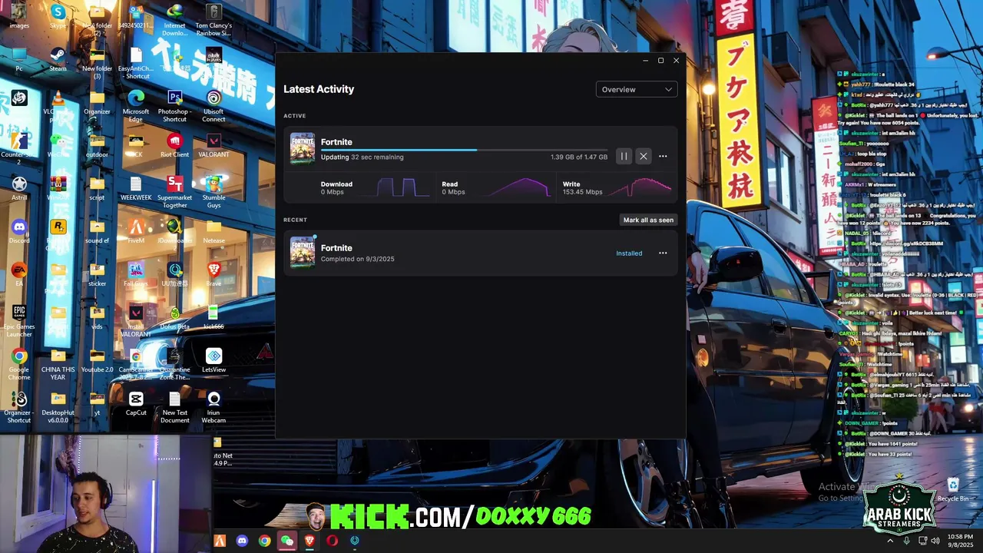Image resolution: width=983 pixels, height=553 pixels.
Task: Select the Riot Client desktop icon
Action: click(x=174, y=145)
